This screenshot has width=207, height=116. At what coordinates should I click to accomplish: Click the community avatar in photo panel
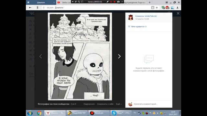pyautogui.click(x=131, y=17)
